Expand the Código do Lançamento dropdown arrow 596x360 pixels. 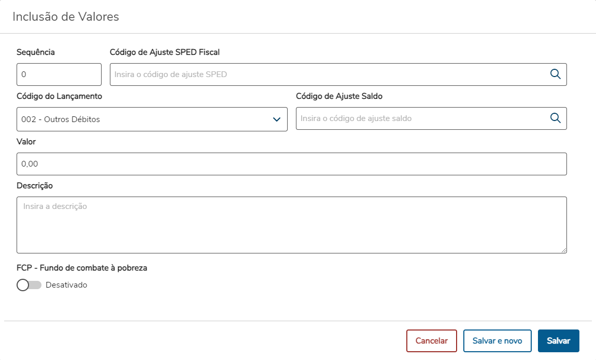pyautogui.click(x=276, y=119)
